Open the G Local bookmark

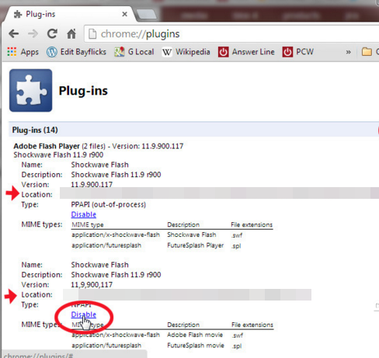[134, 52]
